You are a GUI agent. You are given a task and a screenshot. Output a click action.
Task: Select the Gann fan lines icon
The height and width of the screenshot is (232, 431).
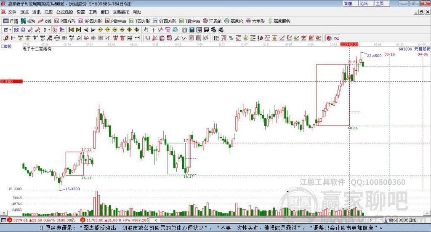155,38
